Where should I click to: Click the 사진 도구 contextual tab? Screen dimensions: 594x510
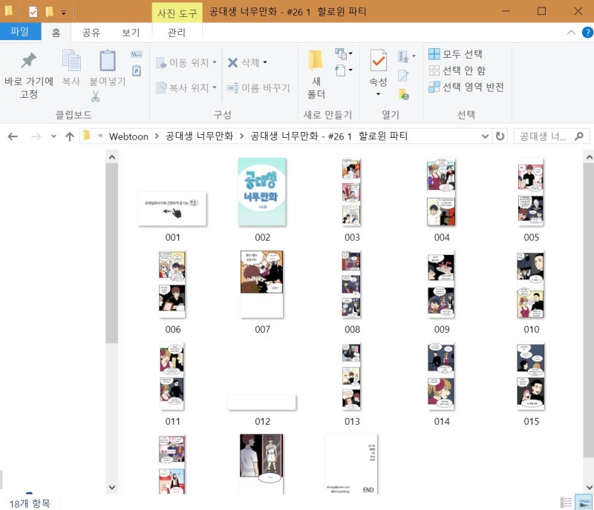[177, 13]
